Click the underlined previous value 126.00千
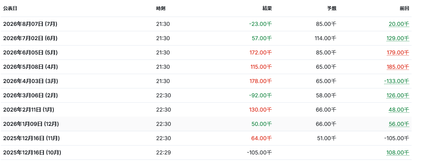The height and width of the screenshot is (161, 424). (398, 95)
